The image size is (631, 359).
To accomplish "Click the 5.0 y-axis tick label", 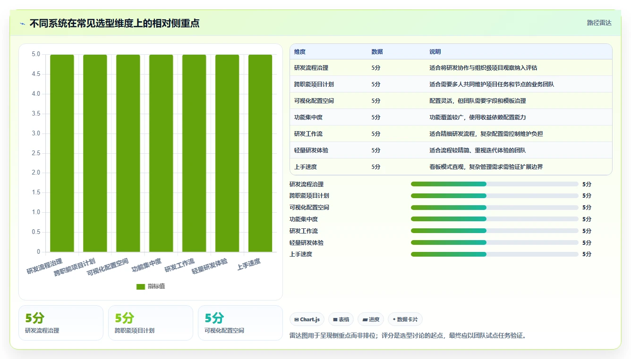I will tap(36, 54).
